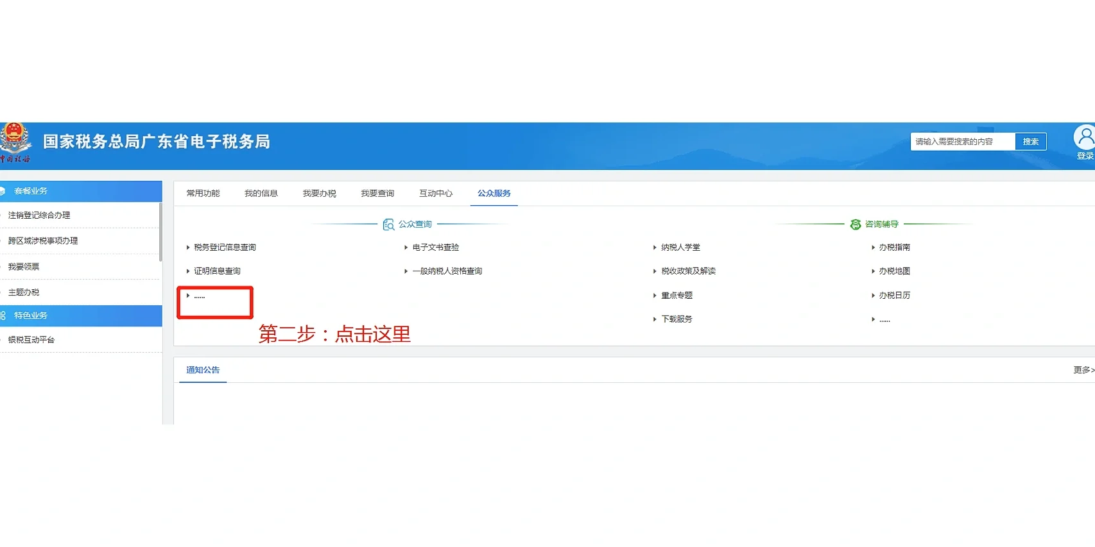Click the 公众查询 magnifier icon

click(x=388, y=224)
